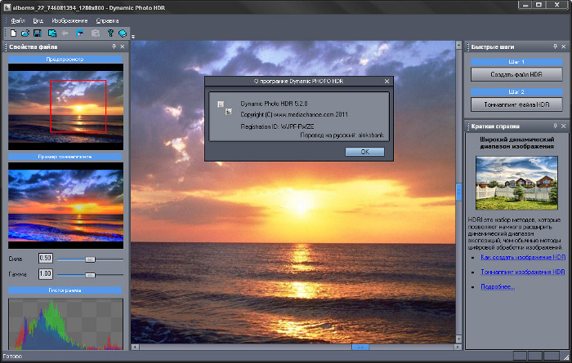Expand the toolbar options overflow arrow
572x363 pixels.
tap(132, 36)
